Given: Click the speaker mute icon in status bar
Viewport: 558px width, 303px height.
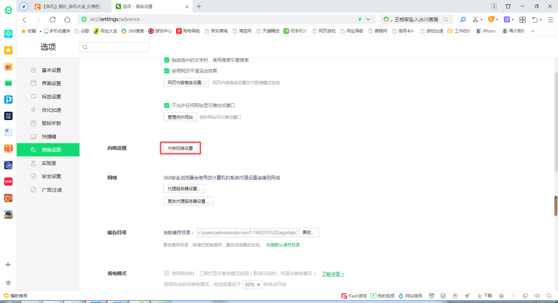Looking at the screenshot, I should (537, 296).
